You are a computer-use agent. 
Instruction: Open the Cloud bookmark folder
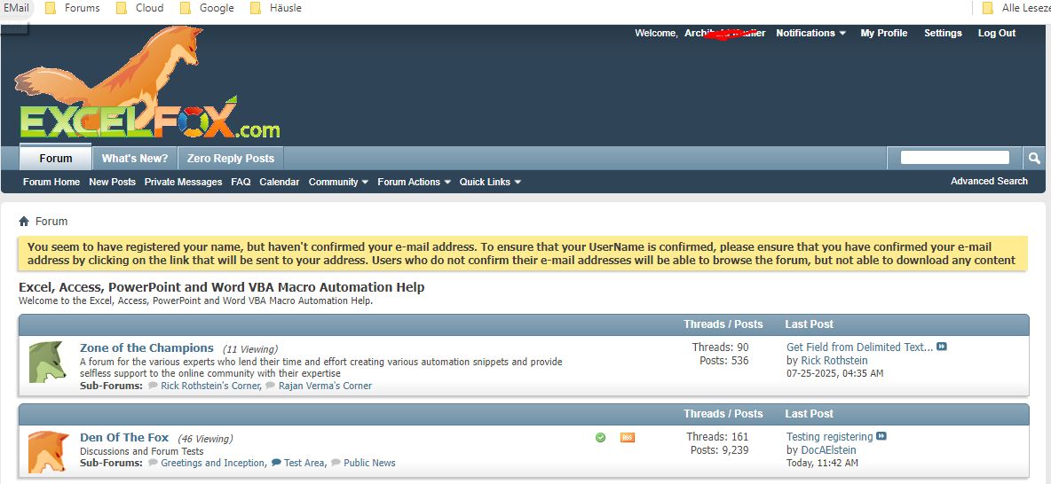click(140, 8)
